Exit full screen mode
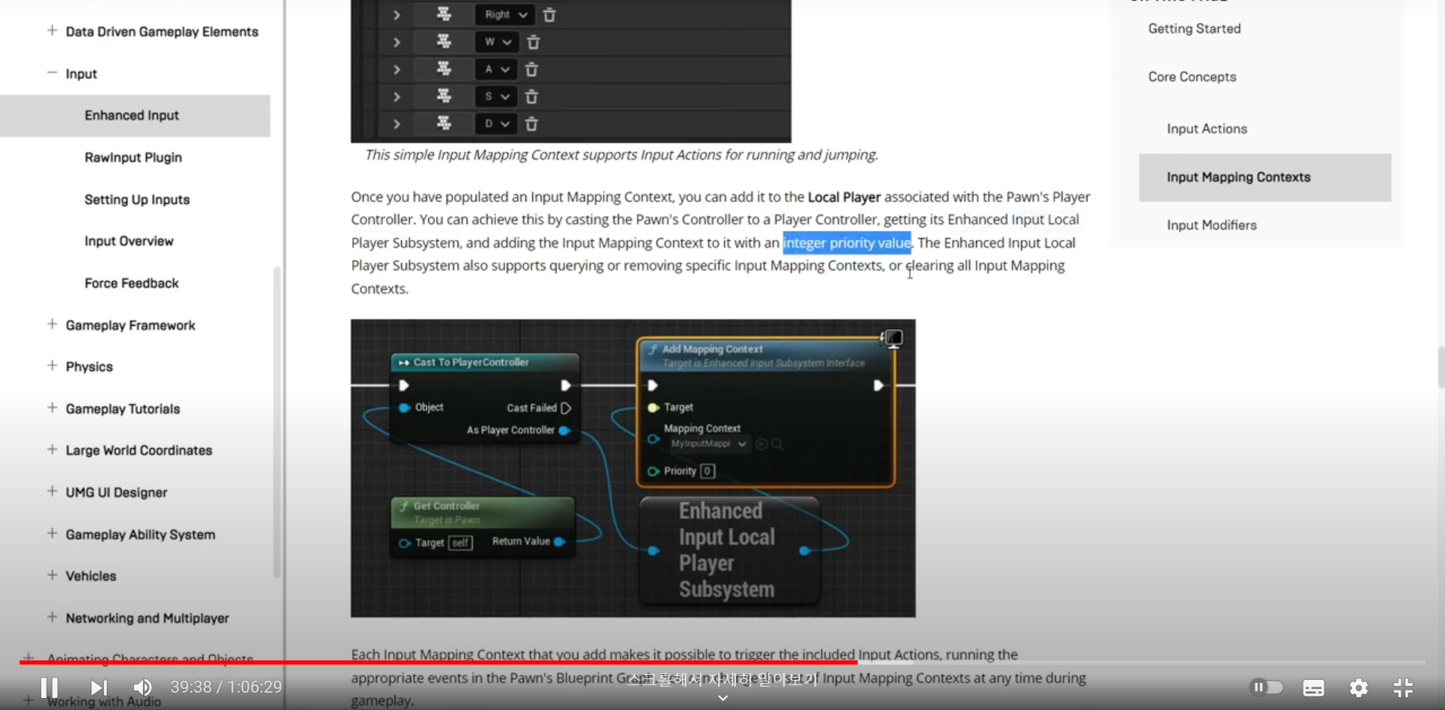The image size is (1445, 710). [x=1403, y=688]
